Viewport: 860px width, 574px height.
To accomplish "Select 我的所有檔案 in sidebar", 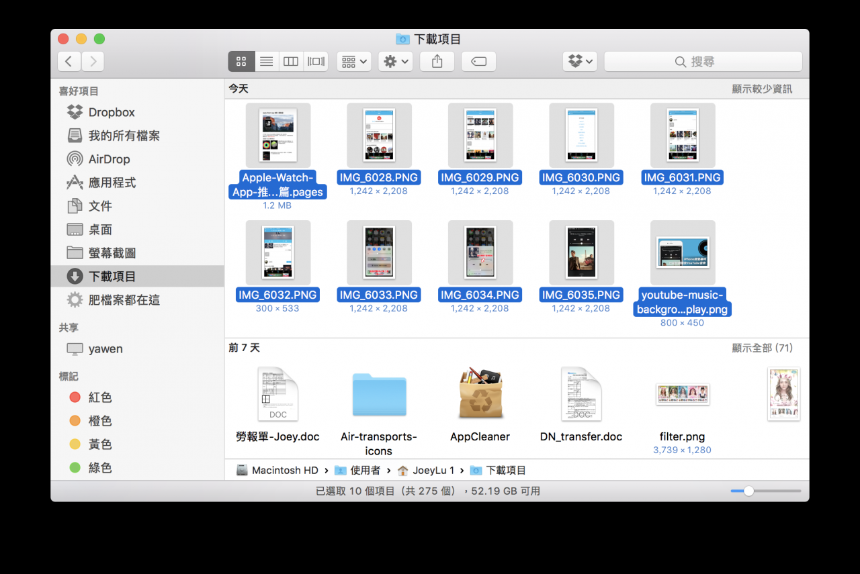I will pos(121,136).
